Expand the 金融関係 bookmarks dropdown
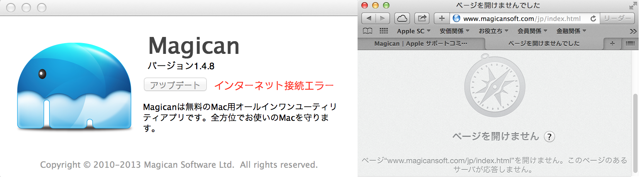Screen dimensions: 641x177 click(x=571, y=31)
